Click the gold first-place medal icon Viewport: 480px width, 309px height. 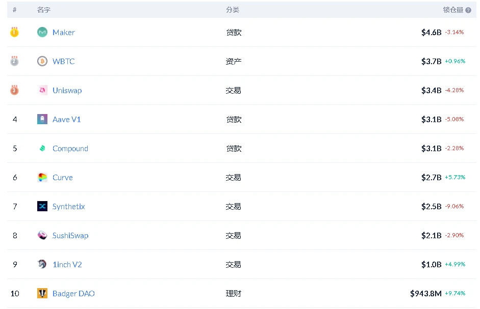point(15,32)
